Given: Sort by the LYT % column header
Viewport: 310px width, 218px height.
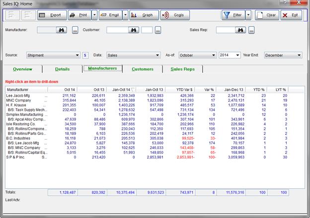Looking at the screenshot, I should click(278, 90).
